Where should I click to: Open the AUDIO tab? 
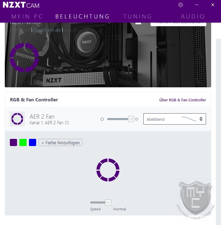pos(193,16)
